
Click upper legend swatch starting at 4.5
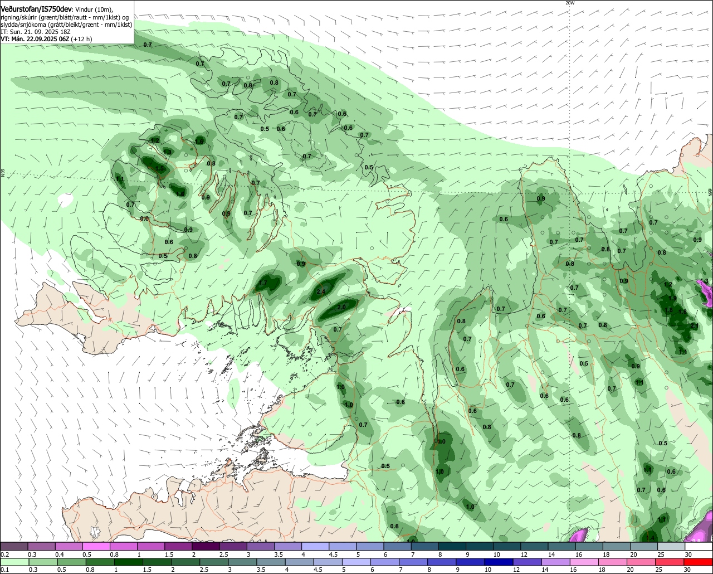342,546
